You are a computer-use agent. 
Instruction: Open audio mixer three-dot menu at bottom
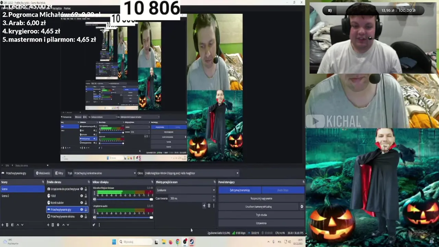click(99, 225)
